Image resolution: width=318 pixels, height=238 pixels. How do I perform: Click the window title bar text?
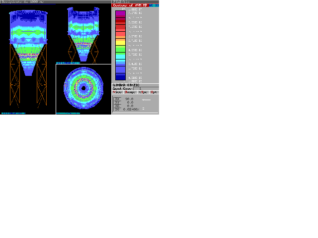[22, 2]
